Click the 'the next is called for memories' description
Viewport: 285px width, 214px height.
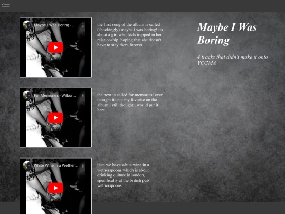click(130, 103)
